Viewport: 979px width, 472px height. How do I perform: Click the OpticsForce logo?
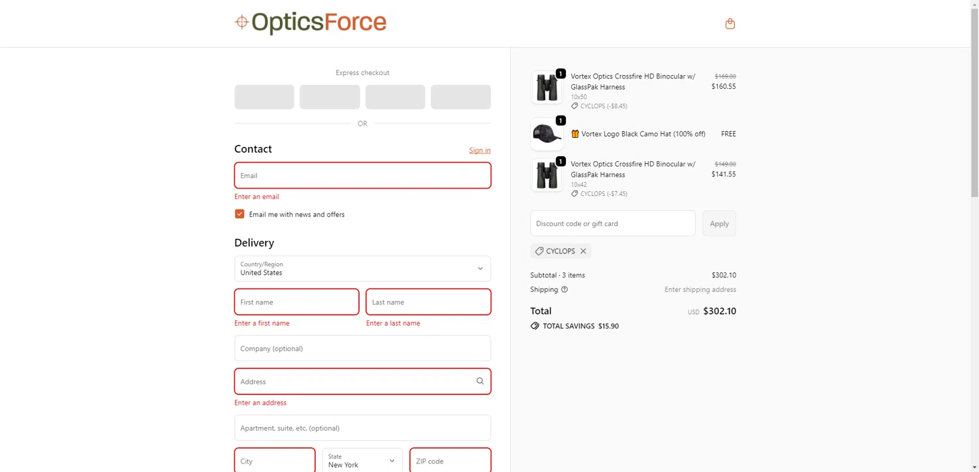pos(311,23)
